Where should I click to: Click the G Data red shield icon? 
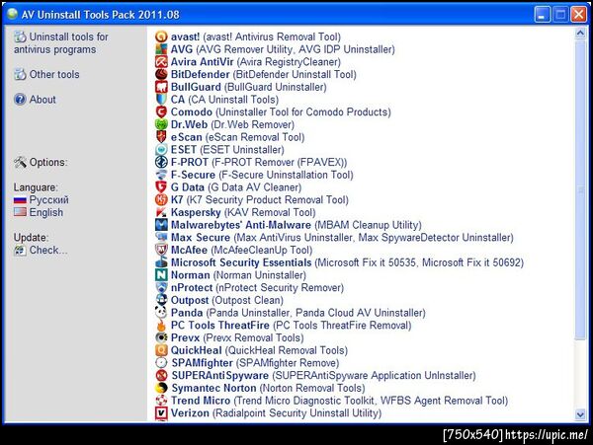coord(161,187)
